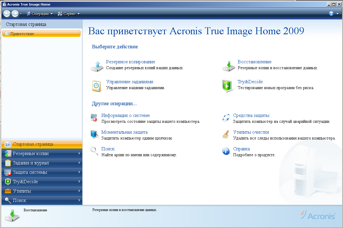Image resolution: width=343 pixels, height=228 pixels.
Task: Click the cleanup brush icon
Action: point(226,134)
